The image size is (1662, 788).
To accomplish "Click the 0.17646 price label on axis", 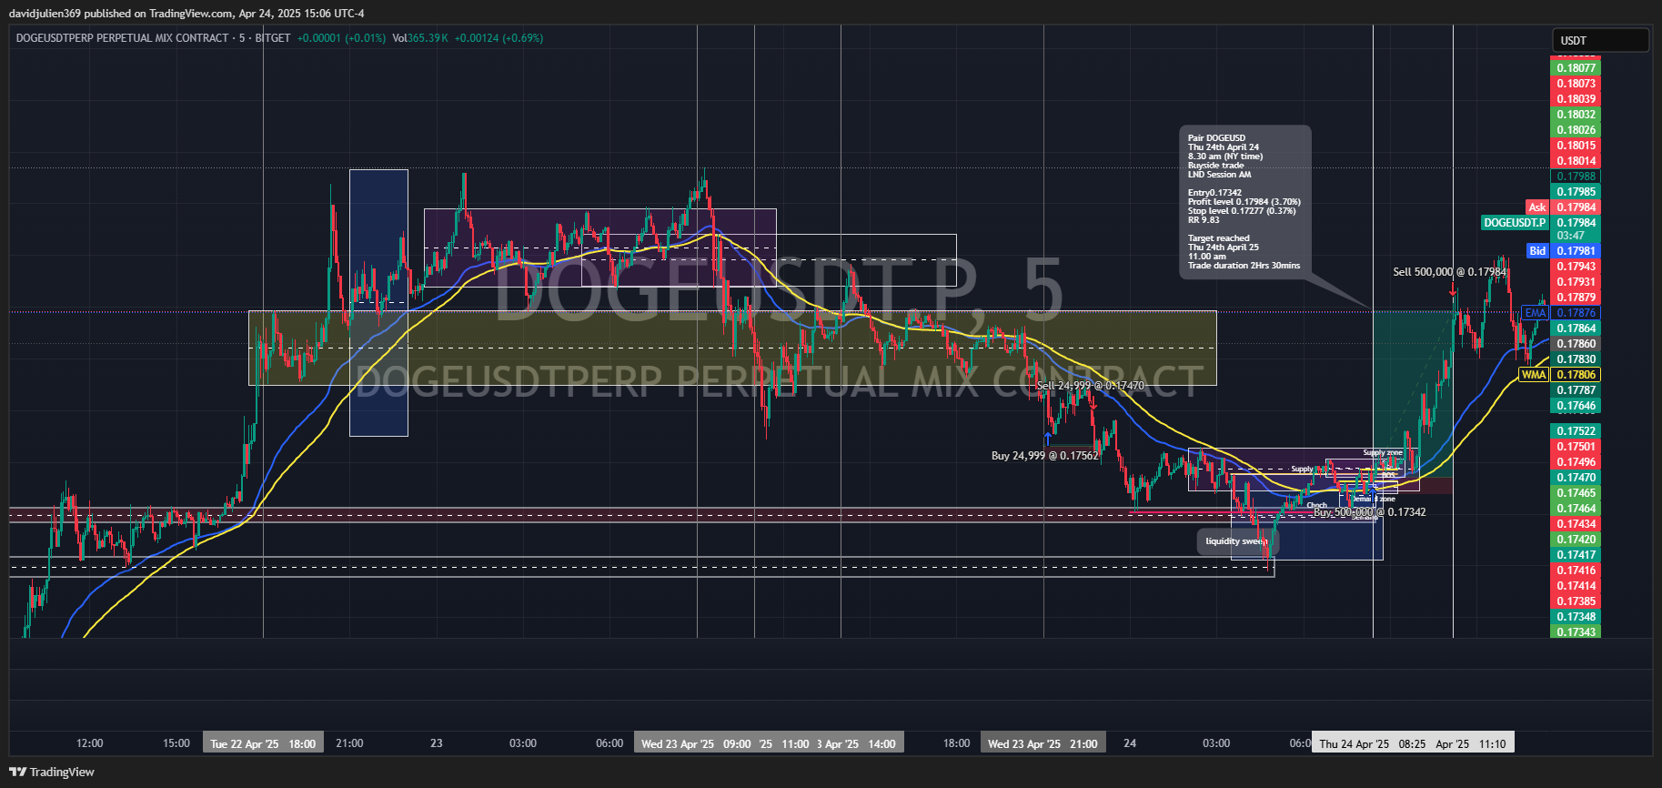I will pos(1576,406).
